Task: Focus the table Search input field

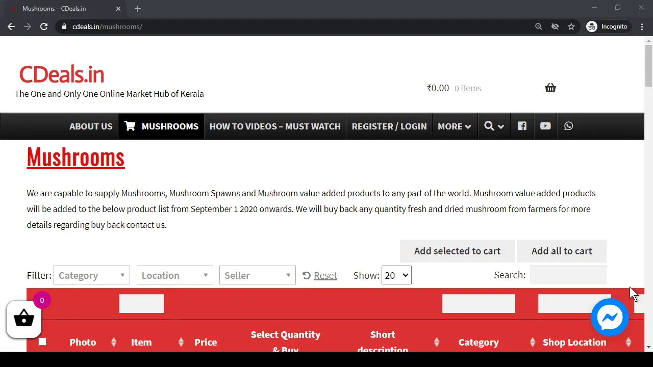Action: 568,275
